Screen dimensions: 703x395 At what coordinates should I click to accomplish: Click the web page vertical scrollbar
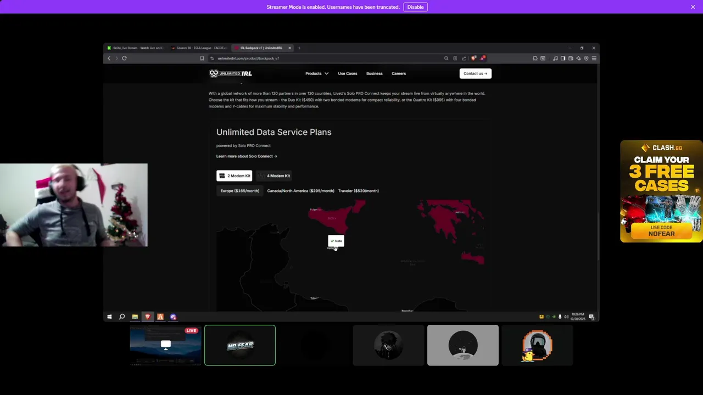(x=598, y=236)
